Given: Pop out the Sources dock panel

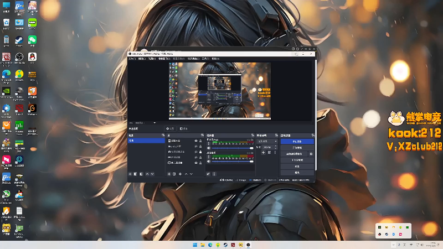Looking at the screenshot, I should [202, 136].
